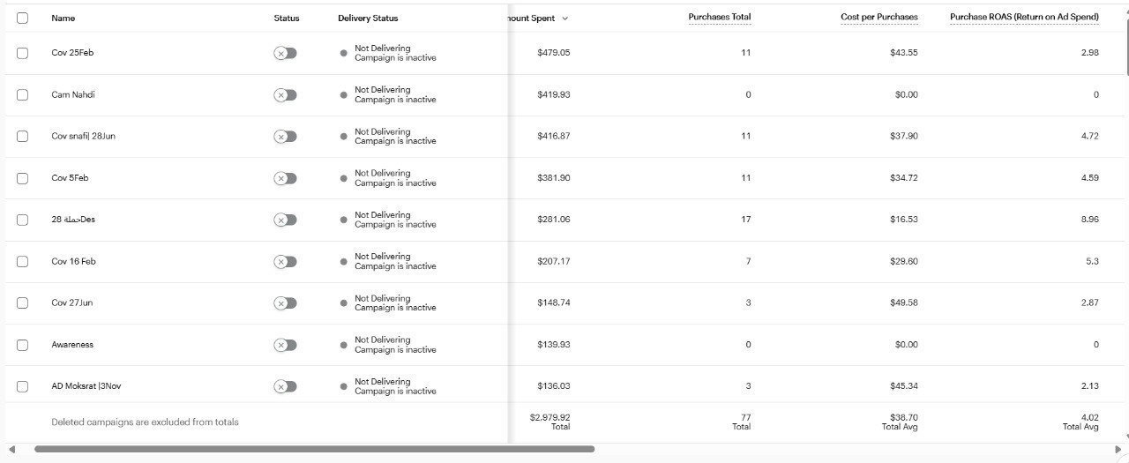Toggle the Cov 25Feb campaign status switch
This screenshot has width=1129, height=463.
click(x=285, y=53)
